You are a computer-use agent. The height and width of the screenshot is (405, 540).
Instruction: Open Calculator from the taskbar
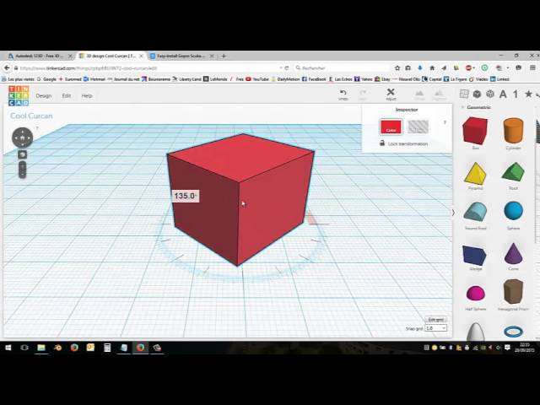coord(107,348)
